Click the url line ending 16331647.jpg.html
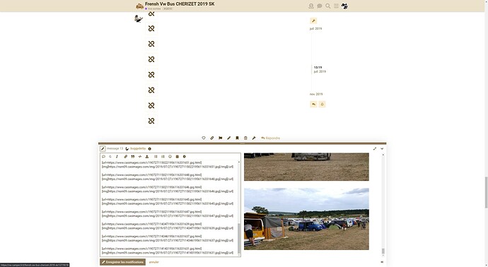This screenshot has height=267, width=488. (x=151, y=212)
